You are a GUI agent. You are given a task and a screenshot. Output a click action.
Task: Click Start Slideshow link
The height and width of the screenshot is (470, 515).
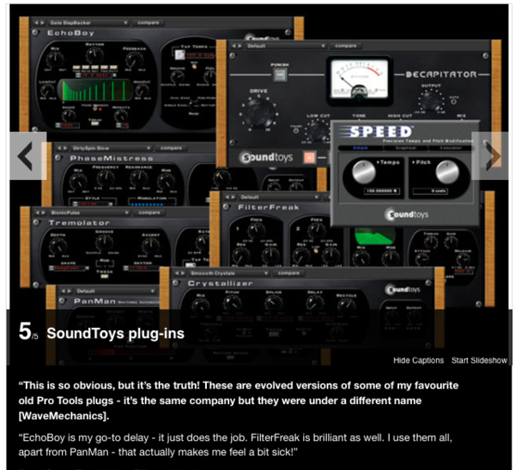(x=479, y=360)
